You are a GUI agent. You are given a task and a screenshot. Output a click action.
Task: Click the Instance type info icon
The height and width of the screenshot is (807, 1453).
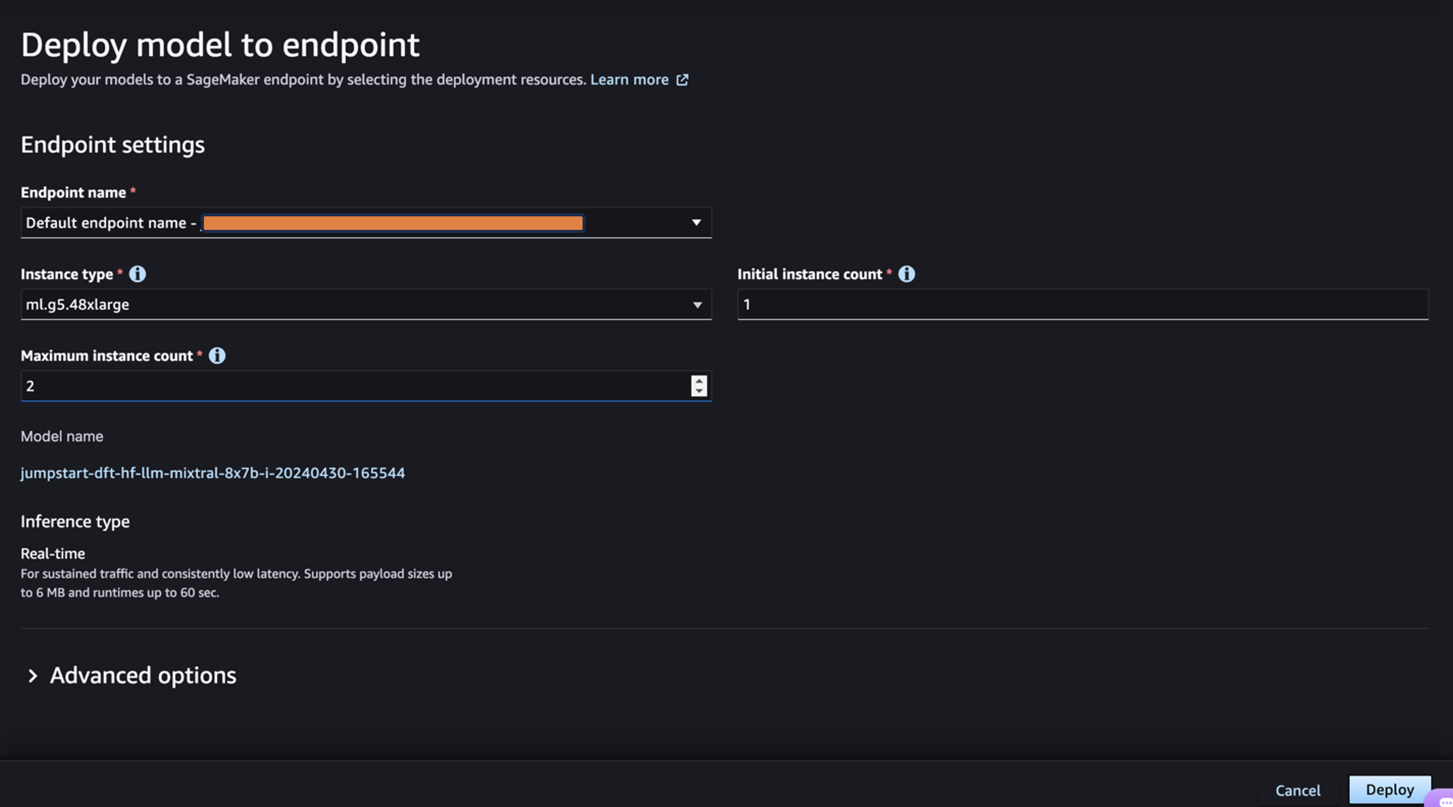click(x=137, y=274)
